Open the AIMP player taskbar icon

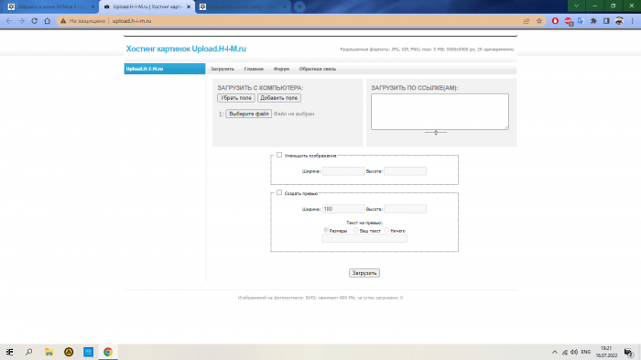(69, 352)
